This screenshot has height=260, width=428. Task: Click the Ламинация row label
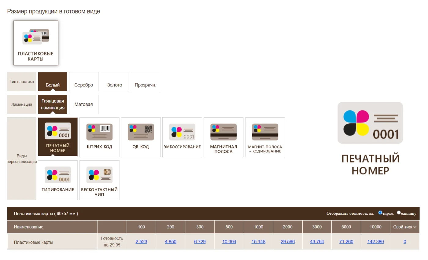[22, 104]
